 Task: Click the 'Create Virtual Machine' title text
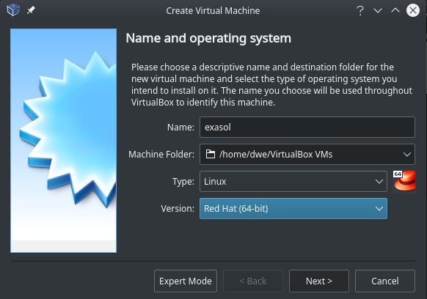pyautogui.click(x=213, y=10)
